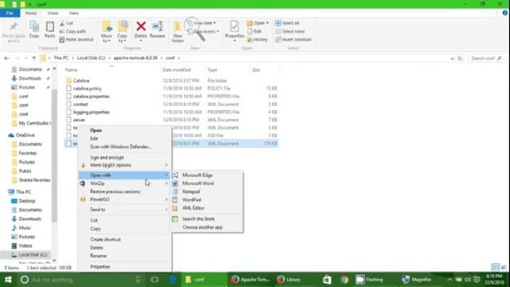Viewport: 510px width, 287px height.
Task: Click the red Delete icon
Action: pyautogui.click(x=141, y=26)
